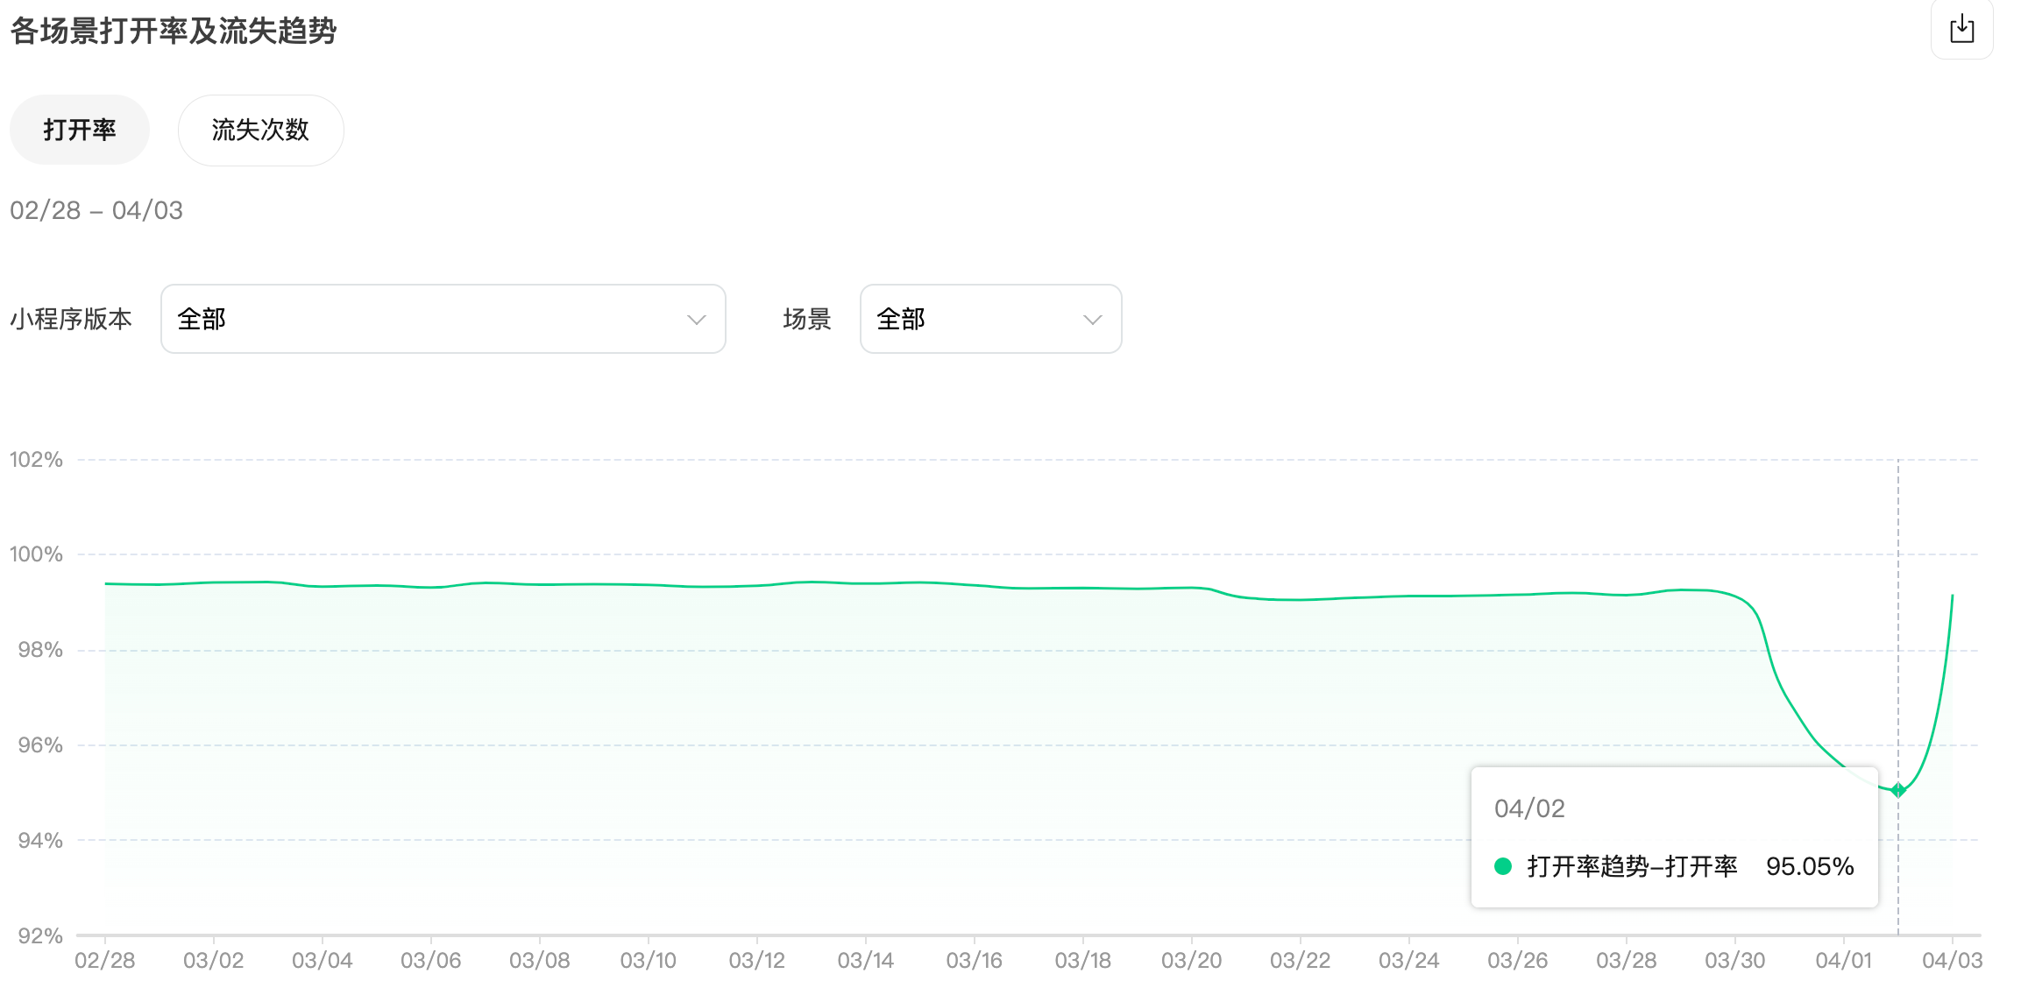2021x1002 pixels.
Task: Click the green legend dot in tooltip
Action: pos(1503,866)
